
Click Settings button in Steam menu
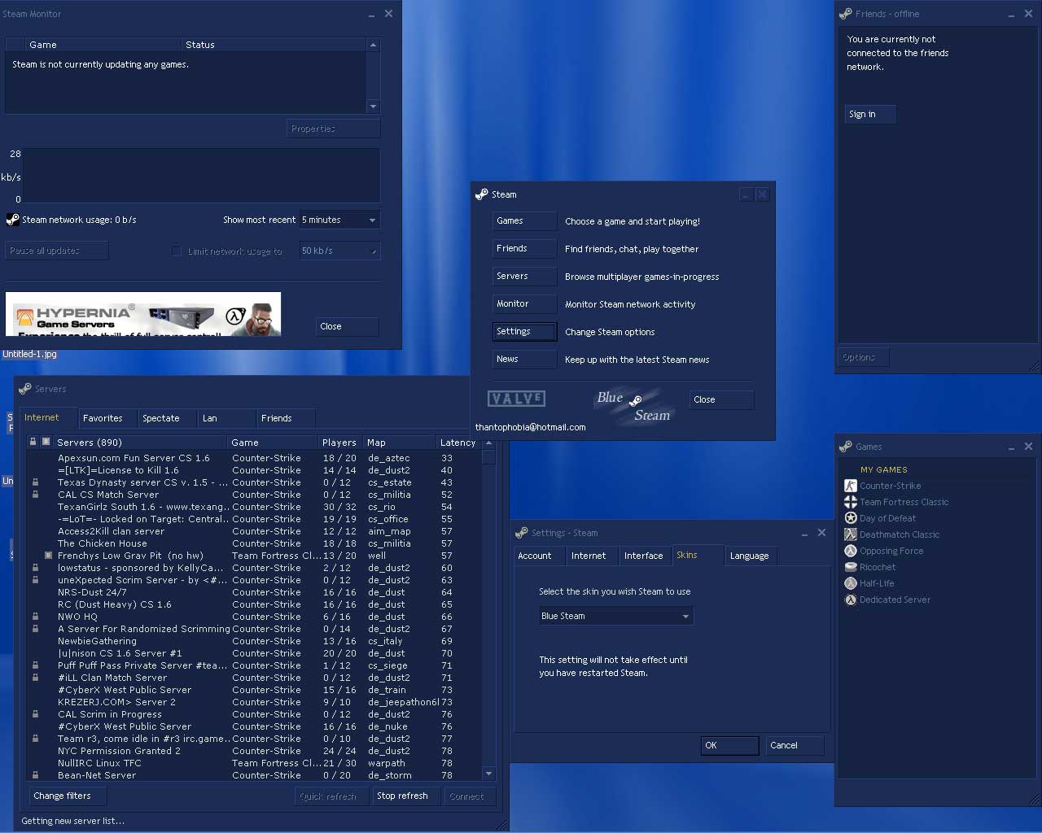[x=524, y=331]
